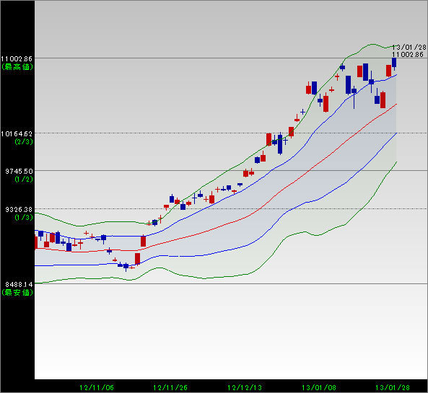Click the long blue candle crossing 10164.62 line
The height and width of the screenshot is (393, 428).
pyautogui.click(x=280, y=143)
